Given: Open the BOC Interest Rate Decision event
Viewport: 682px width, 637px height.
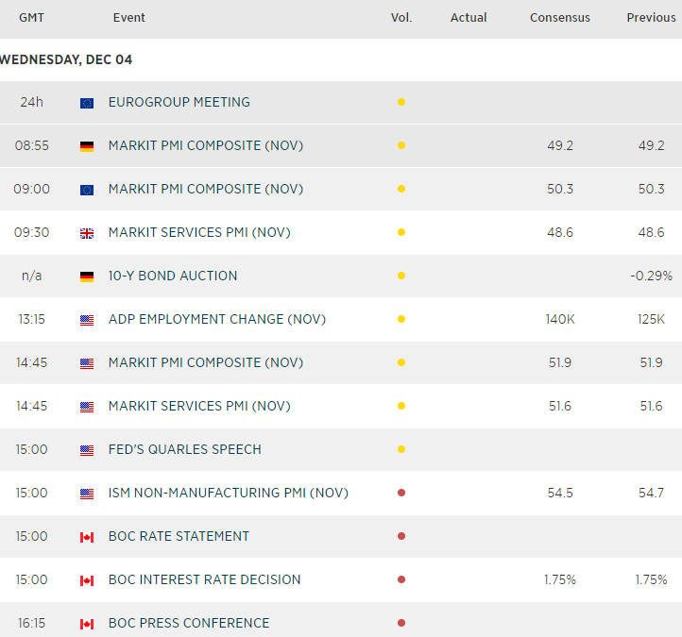Looking at the screenshot, I should 204,579.
